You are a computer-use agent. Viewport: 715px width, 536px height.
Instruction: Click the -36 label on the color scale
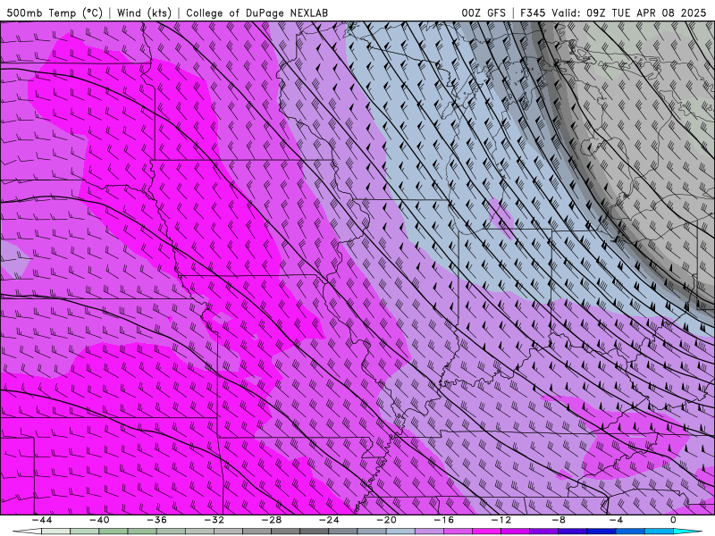[156, 520]
